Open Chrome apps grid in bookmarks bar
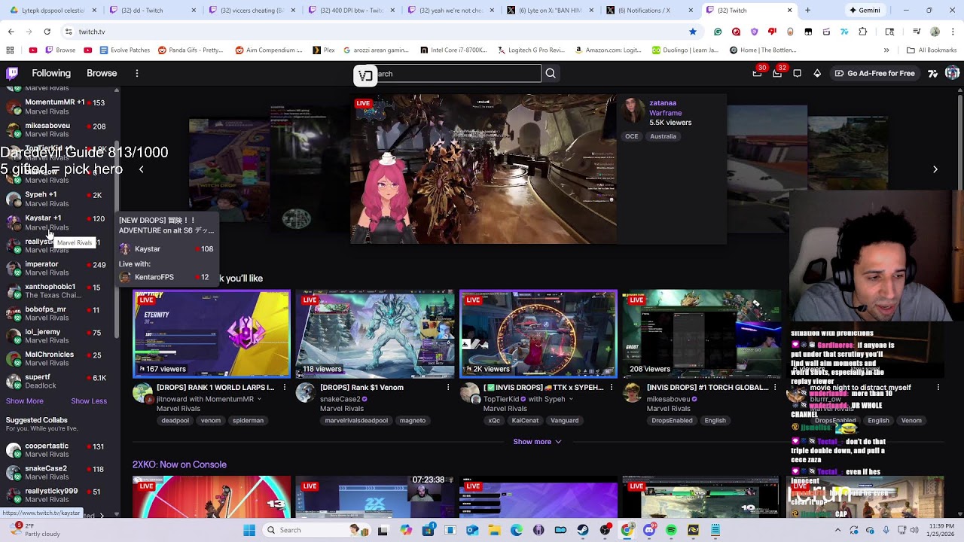Image resolution: width=964 pixels, height=542 pixels. click(10, 50)
